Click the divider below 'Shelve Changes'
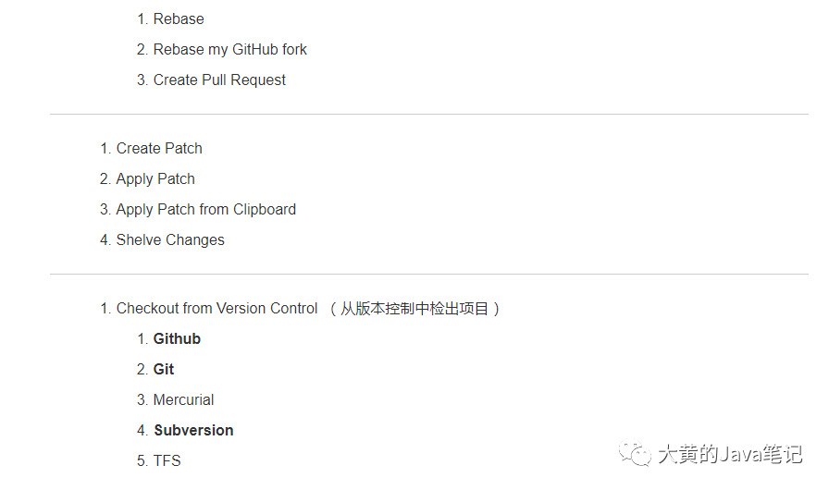This screenshot has width=829, height=490. click(x=429, y=275)
